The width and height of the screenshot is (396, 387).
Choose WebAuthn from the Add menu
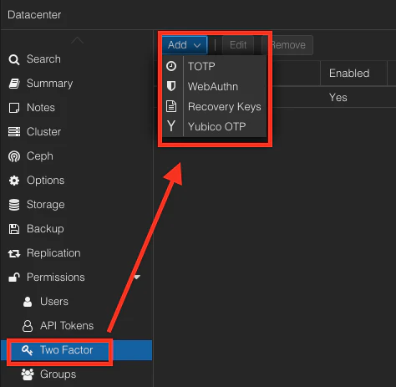pyautogui.click(x=215, y=86)
